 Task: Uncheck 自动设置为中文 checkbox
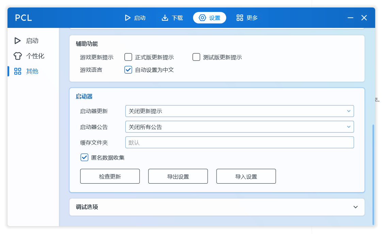click(128, 70)
